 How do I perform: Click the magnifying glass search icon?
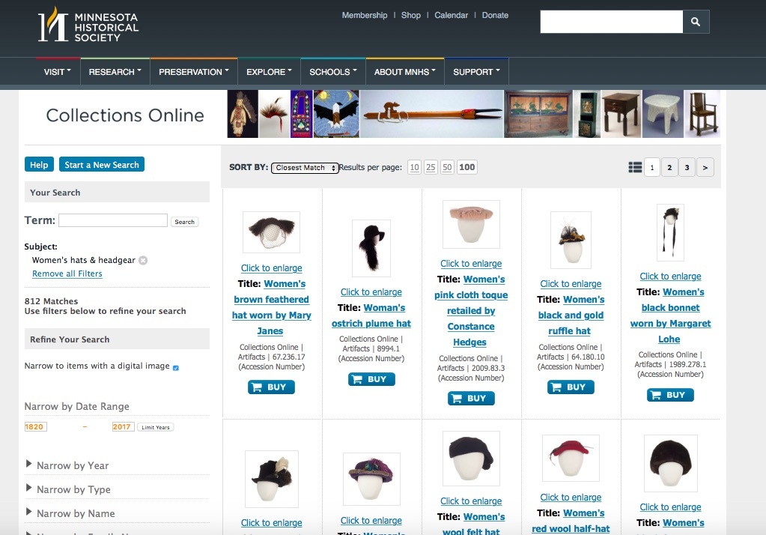696,22
